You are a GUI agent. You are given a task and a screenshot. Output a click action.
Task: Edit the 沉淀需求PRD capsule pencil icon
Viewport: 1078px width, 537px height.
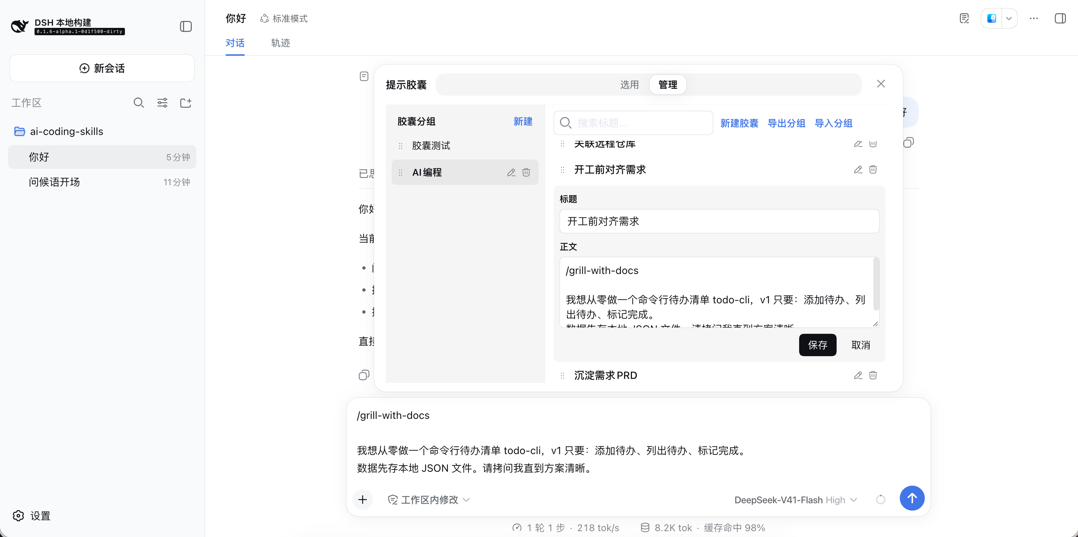[x=858, y=375]
